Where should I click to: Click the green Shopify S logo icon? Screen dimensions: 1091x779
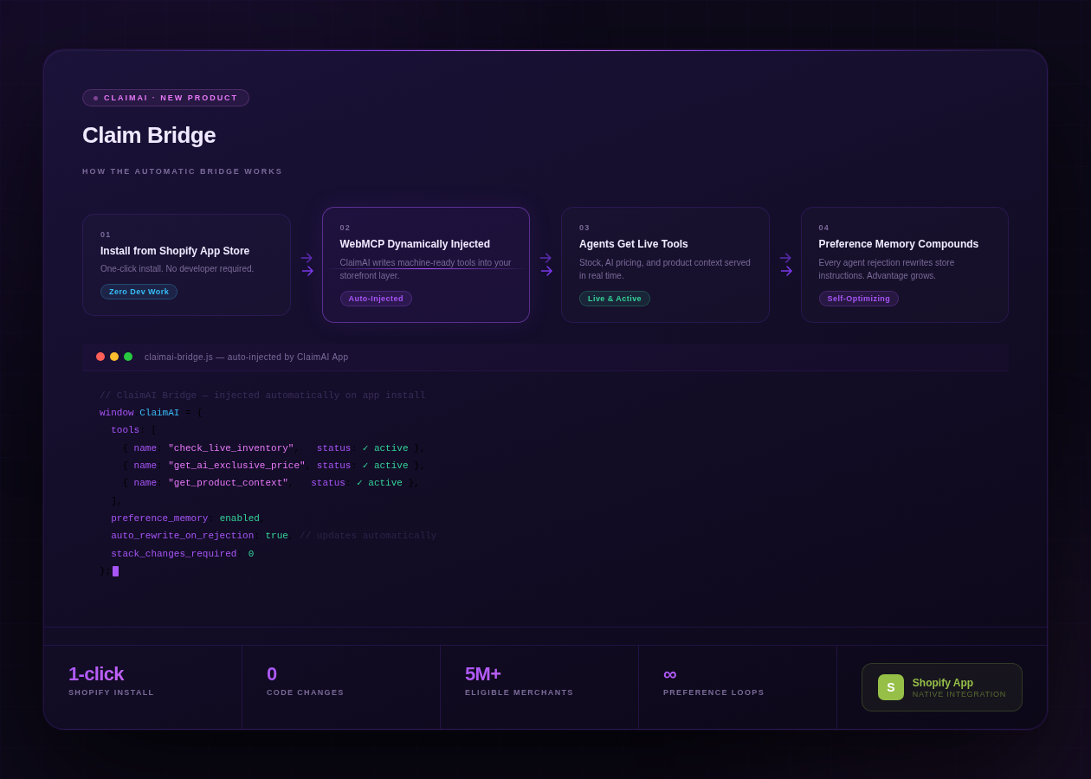click(891, 687)
